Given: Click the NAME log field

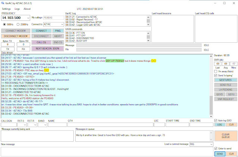Looking at the screenshot, I should click(x=57, y=125).
